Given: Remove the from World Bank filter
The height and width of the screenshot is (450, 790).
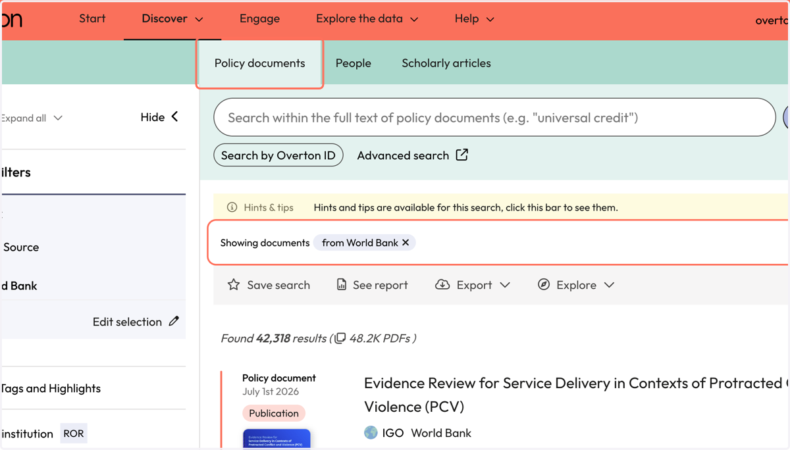Looking at the screenshot, I should pyautogui.click(x=406, y=243).
